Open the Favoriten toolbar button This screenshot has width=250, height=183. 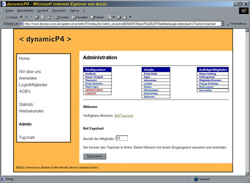coord(79,17)
